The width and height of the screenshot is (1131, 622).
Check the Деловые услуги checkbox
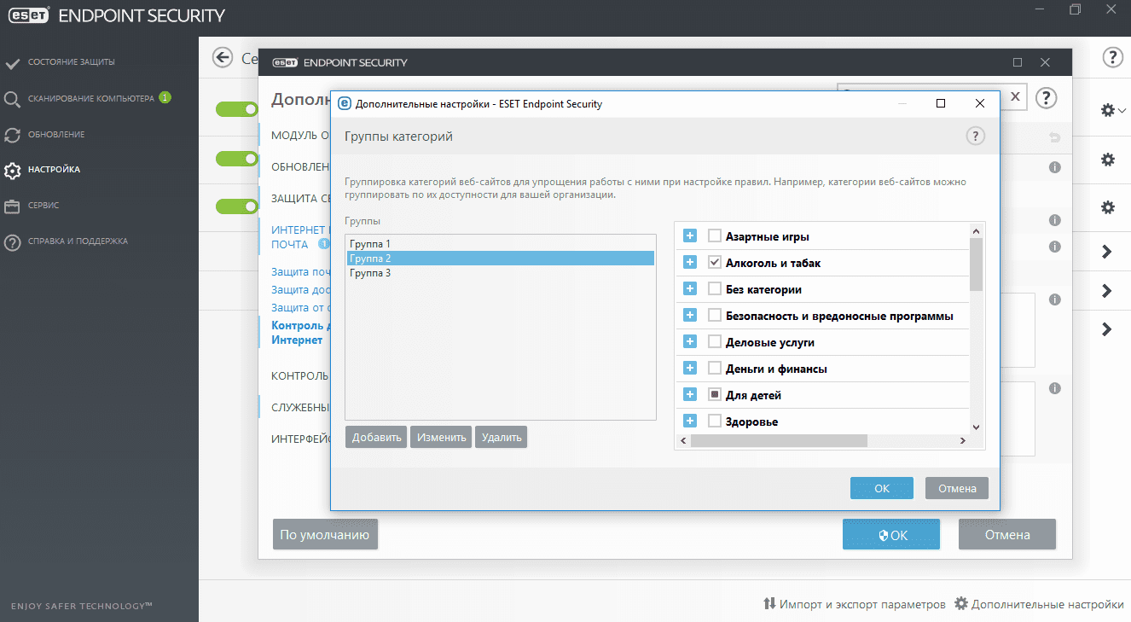(715, 342)
